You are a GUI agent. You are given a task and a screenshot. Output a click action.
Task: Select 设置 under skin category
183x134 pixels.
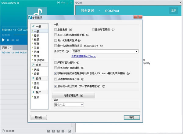coord(36,74)
